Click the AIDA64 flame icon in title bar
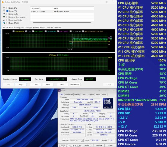This screenshot has height=147, width=167. point(3,2)
